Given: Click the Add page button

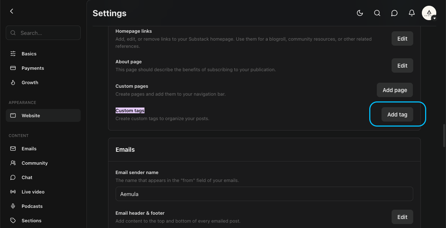Looking at the screenshot, I should 395,90.
